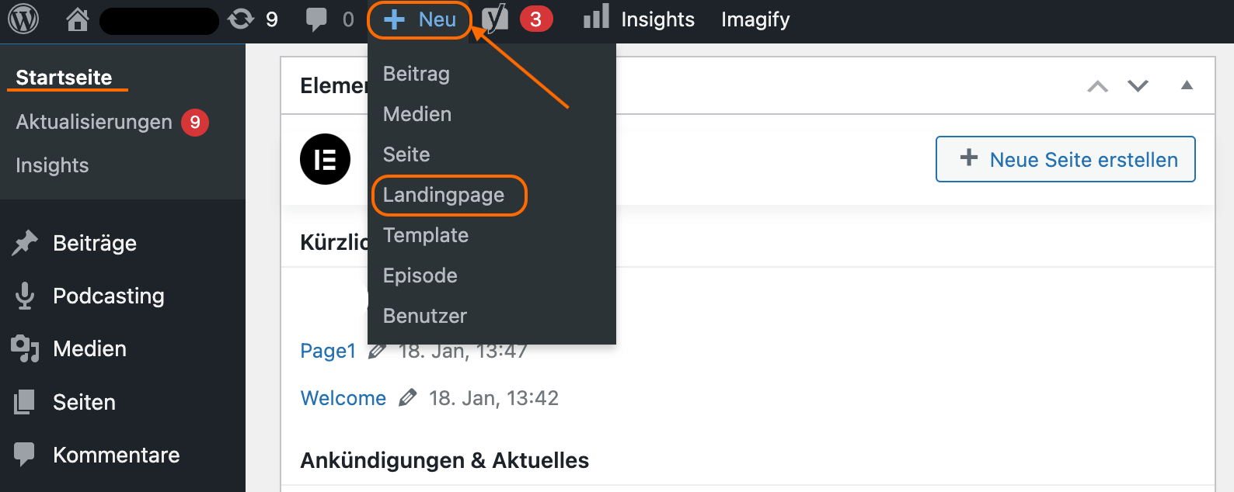1234x492 pixels.
Task: Open Imagify from the admin bar
Action: click(x=755, y=19)
